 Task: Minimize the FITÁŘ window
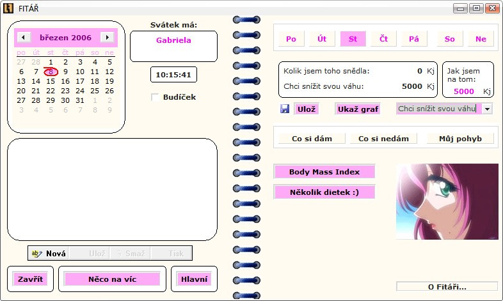460,8
